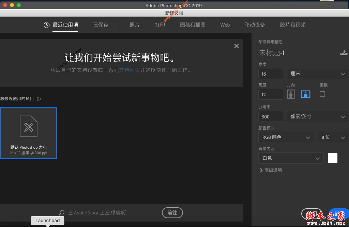Switch to the 已保存 tab

point(101,25)
